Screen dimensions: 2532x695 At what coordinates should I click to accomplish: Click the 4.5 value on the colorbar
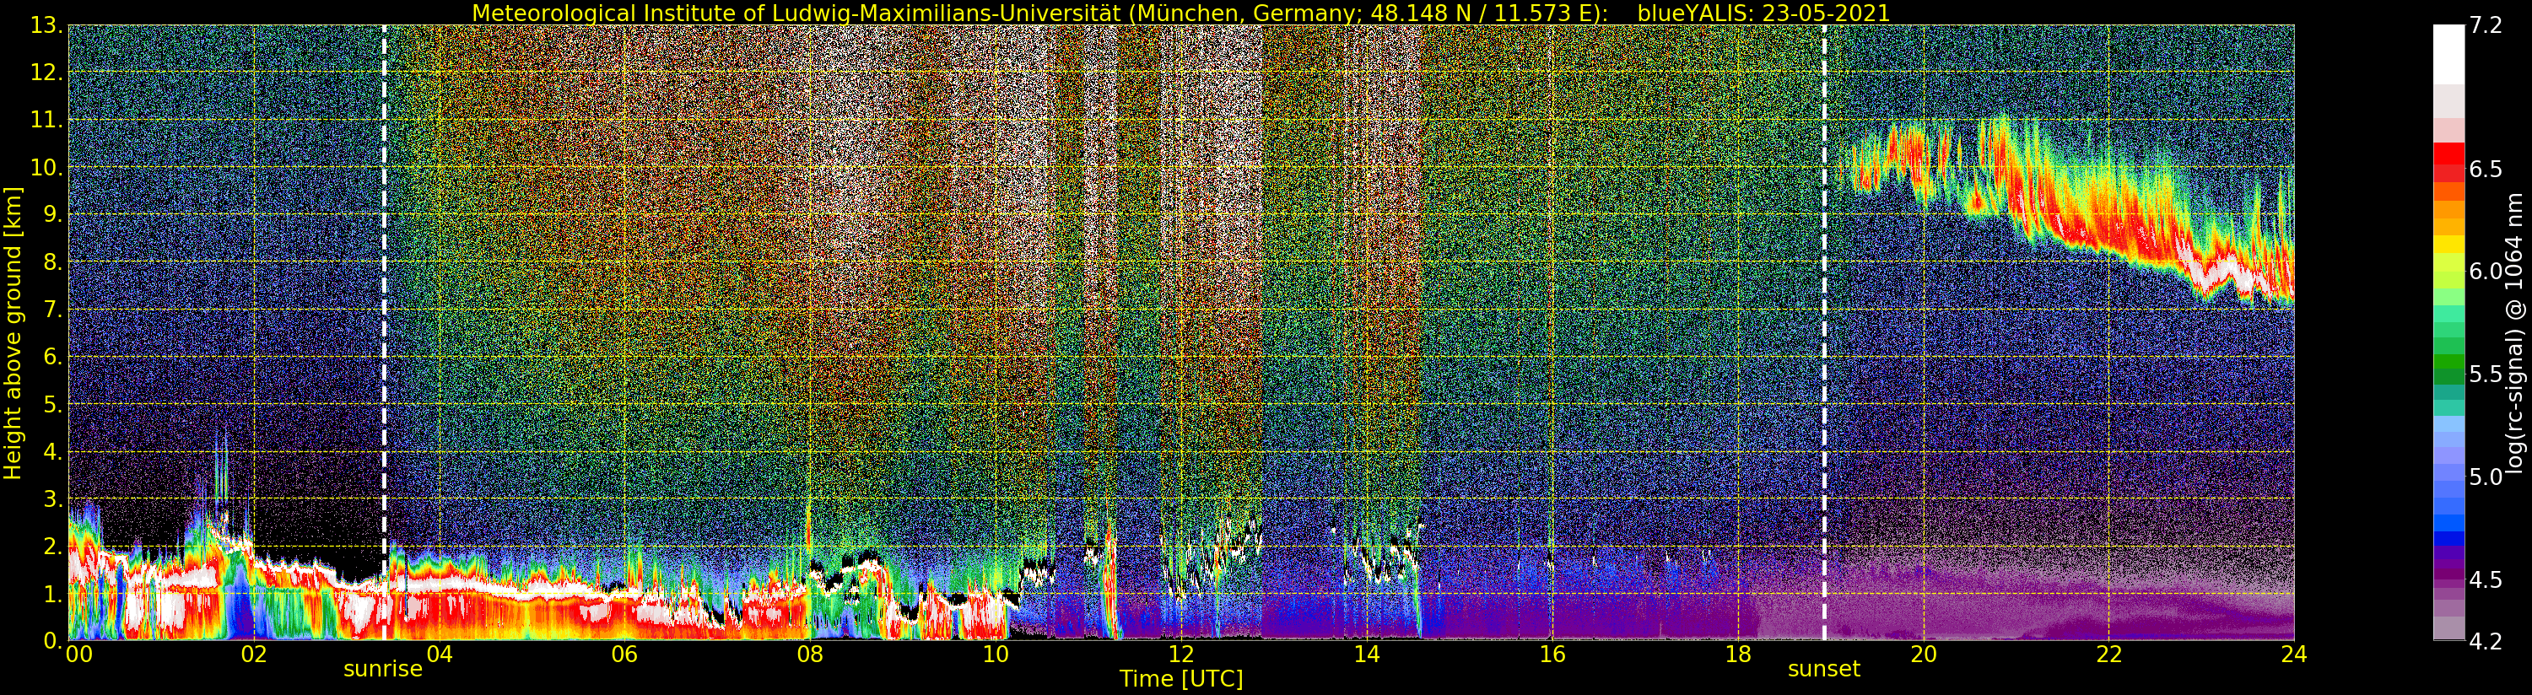click(x=2486, y=580)
